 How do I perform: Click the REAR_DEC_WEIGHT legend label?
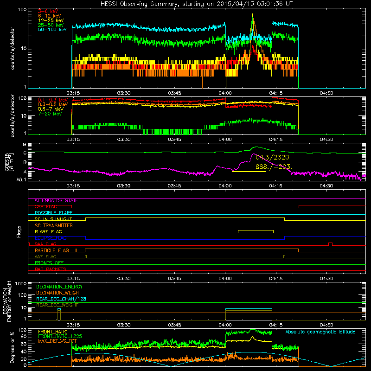click(57, 305)
